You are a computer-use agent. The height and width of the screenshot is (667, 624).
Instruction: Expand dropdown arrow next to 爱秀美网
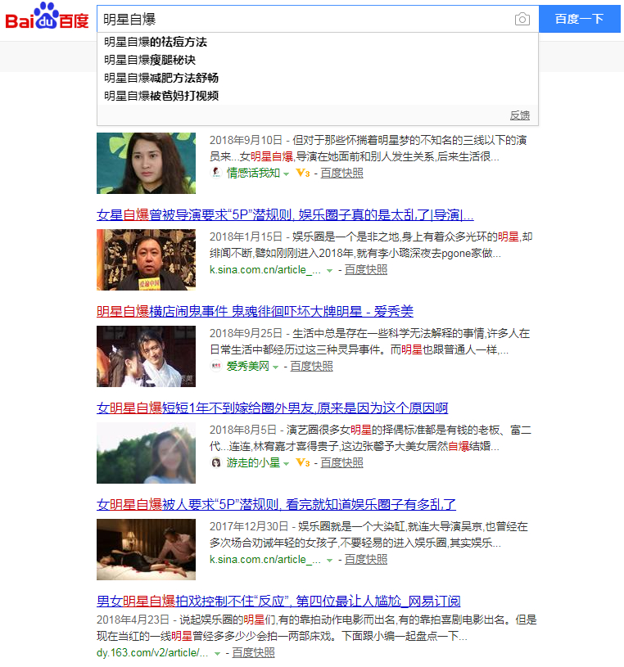click(x=275, y=367)
